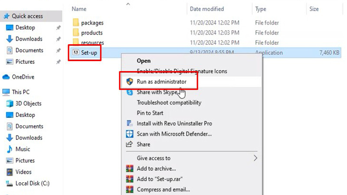Choose Add to "Set-up.rar"
This screenshot has width=347, height=195.
[160, 179]
